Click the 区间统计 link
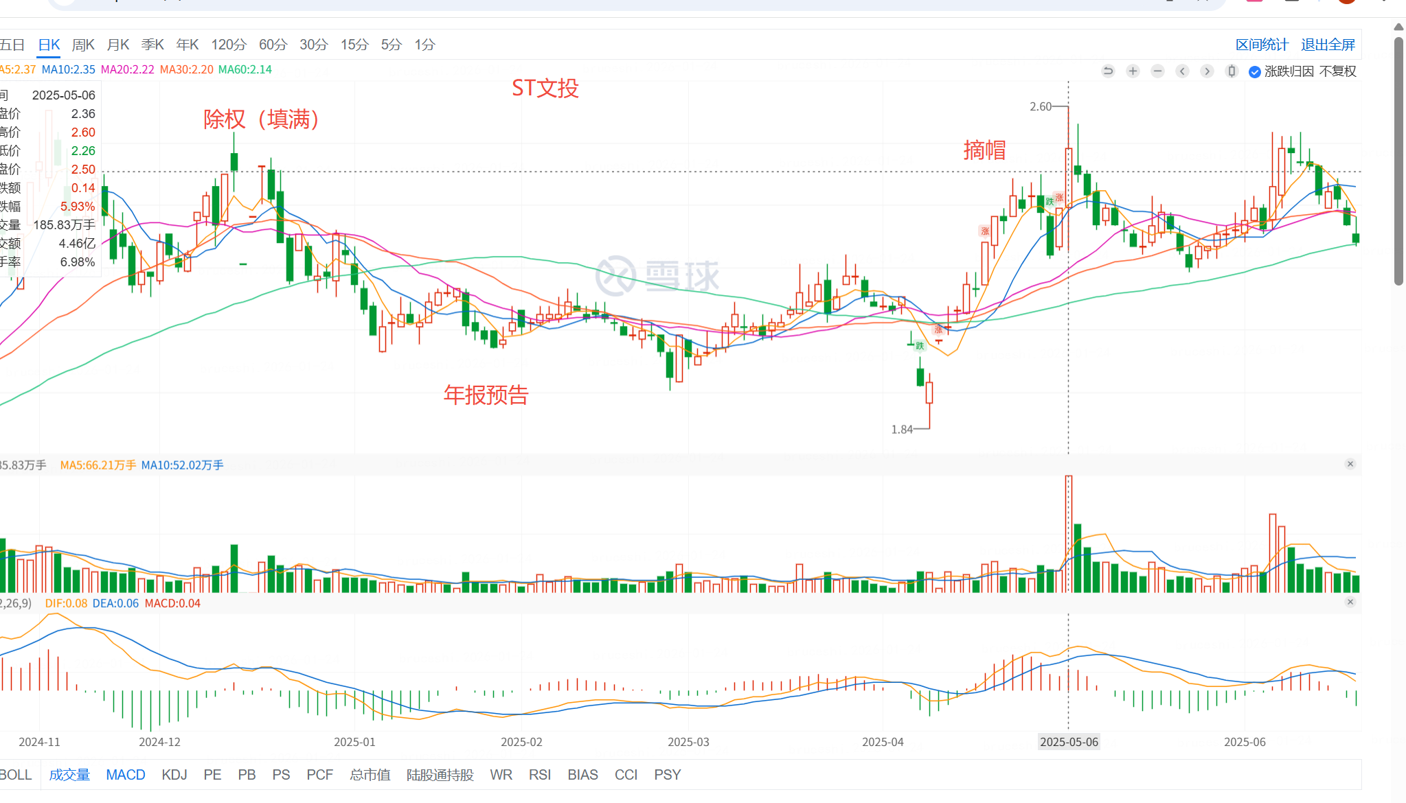This screenshot has height=803, width=1406. pyautogui.click(x=1262, y=45)
